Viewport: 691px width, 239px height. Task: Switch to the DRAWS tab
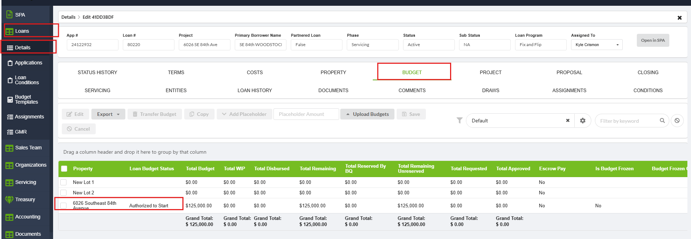tap(491, 90)
